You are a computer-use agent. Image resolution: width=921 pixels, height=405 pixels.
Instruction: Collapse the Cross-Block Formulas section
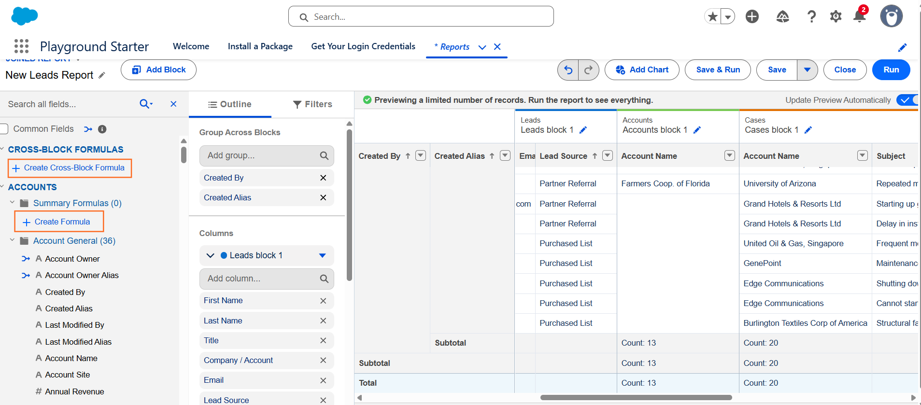point(2,149)
